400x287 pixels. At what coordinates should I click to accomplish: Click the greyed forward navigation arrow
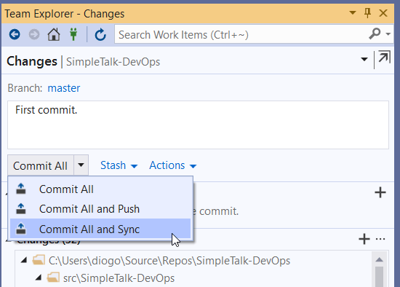(34, 34)
